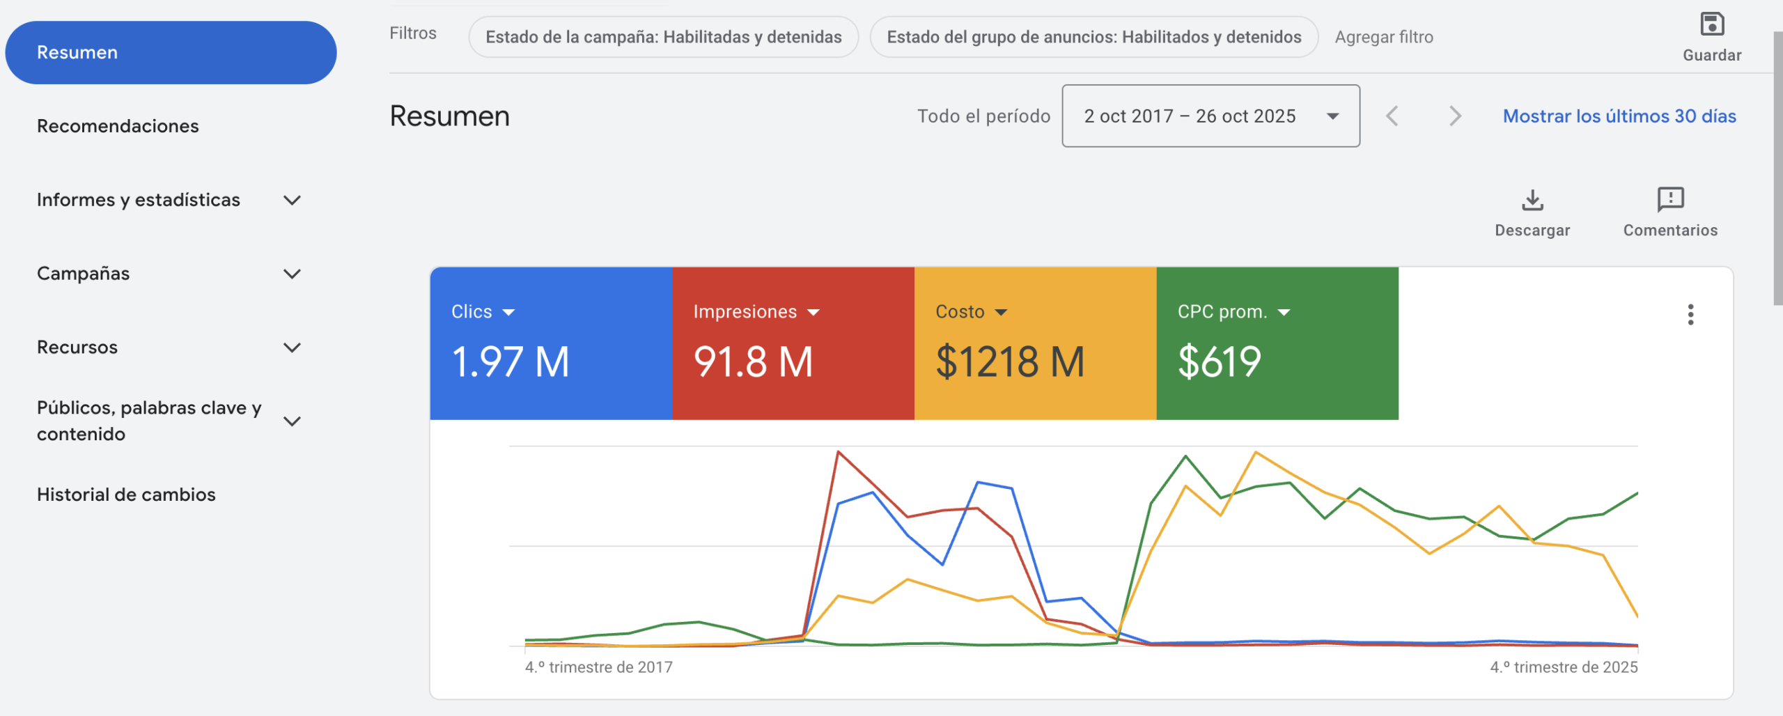1783x716 pixels.
Task: Open the Comentarios feedback icon
Action: coord(1670,201)
